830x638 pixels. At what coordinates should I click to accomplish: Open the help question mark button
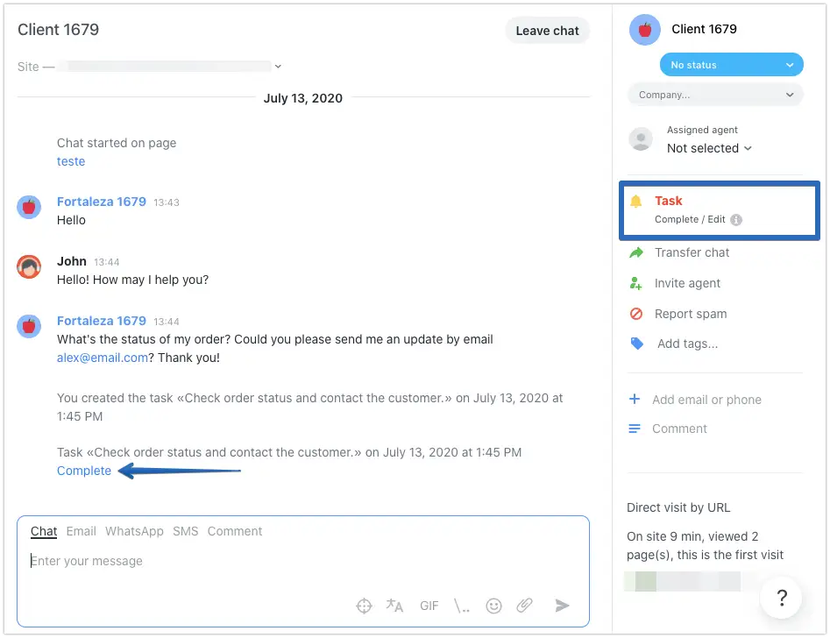click(782, 599)
